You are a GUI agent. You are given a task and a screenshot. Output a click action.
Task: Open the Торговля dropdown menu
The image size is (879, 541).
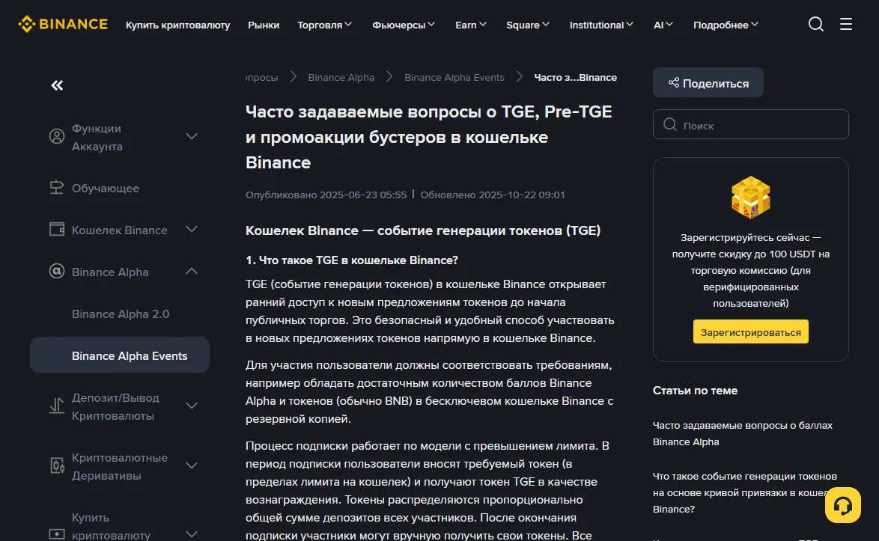(x=325, y=25)
